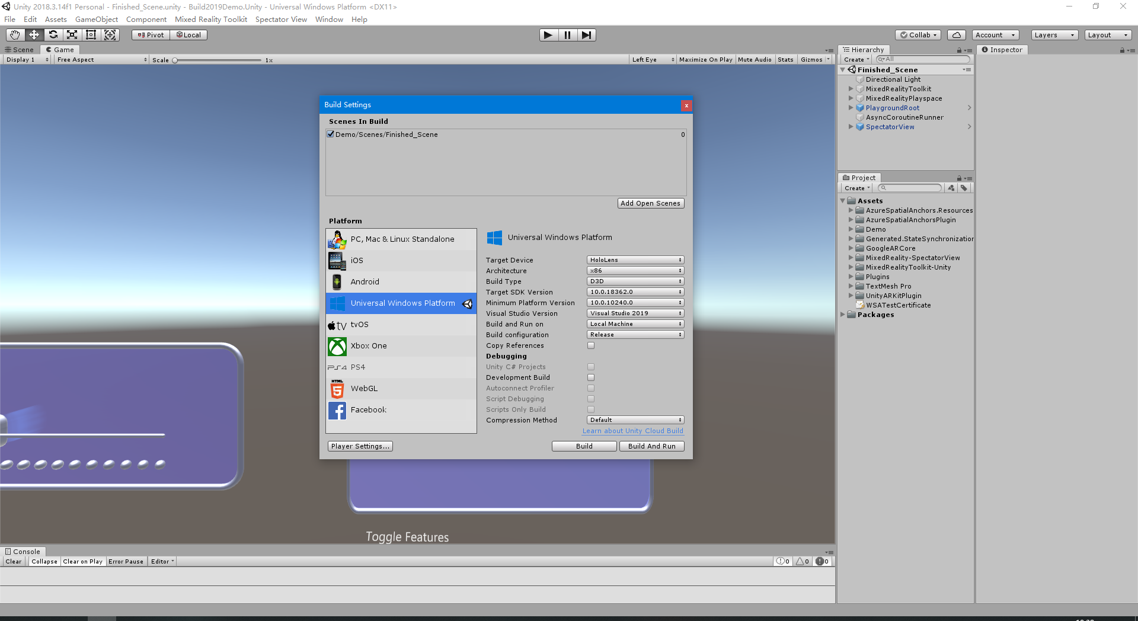Click the Project panel search field
The width and height of the screenshot is (1138, 621).
tap(910, 188)
